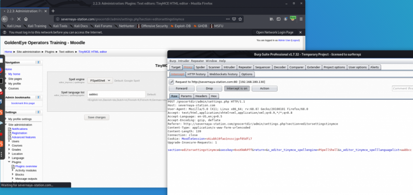Expand Grades under Site administration
The height and width of the screenshot is (195, 413).
click(x=10, y=150)
